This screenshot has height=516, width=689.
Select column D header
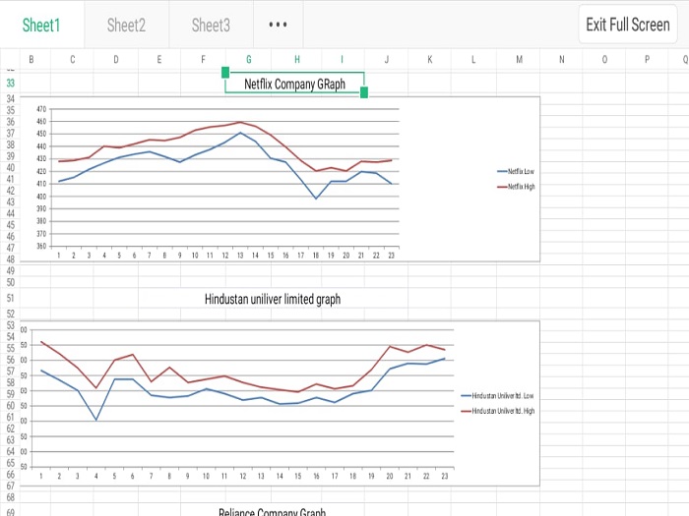(116, 59)
